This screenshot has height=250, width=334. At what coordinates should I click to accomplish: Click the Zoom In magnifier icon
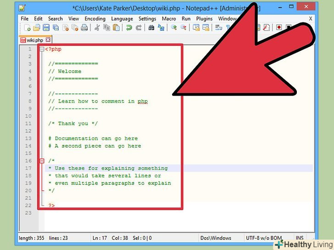(174, 28)
